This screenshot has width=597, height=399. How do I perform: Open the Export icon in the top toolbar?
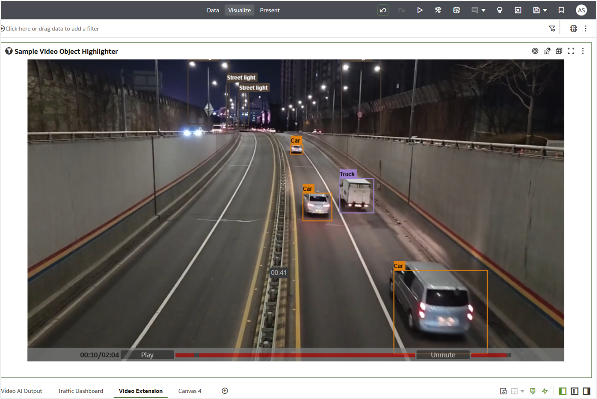coord(518,10)
